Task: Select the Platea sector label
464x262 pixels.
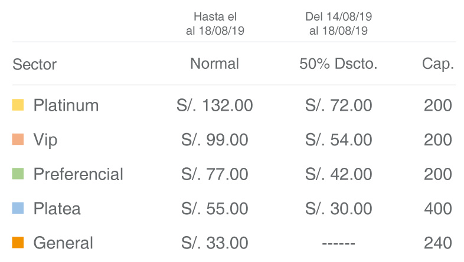Action: (x=57, y=208)
